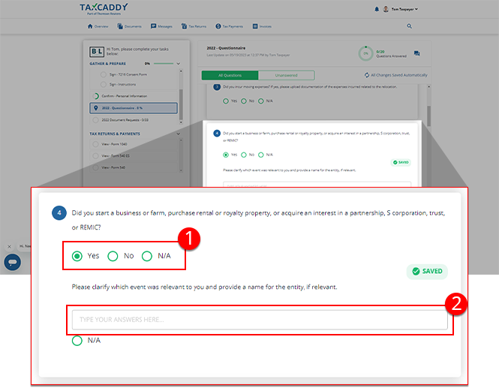Click the large blue number 4 badge
499x391 pixels.
59,212
